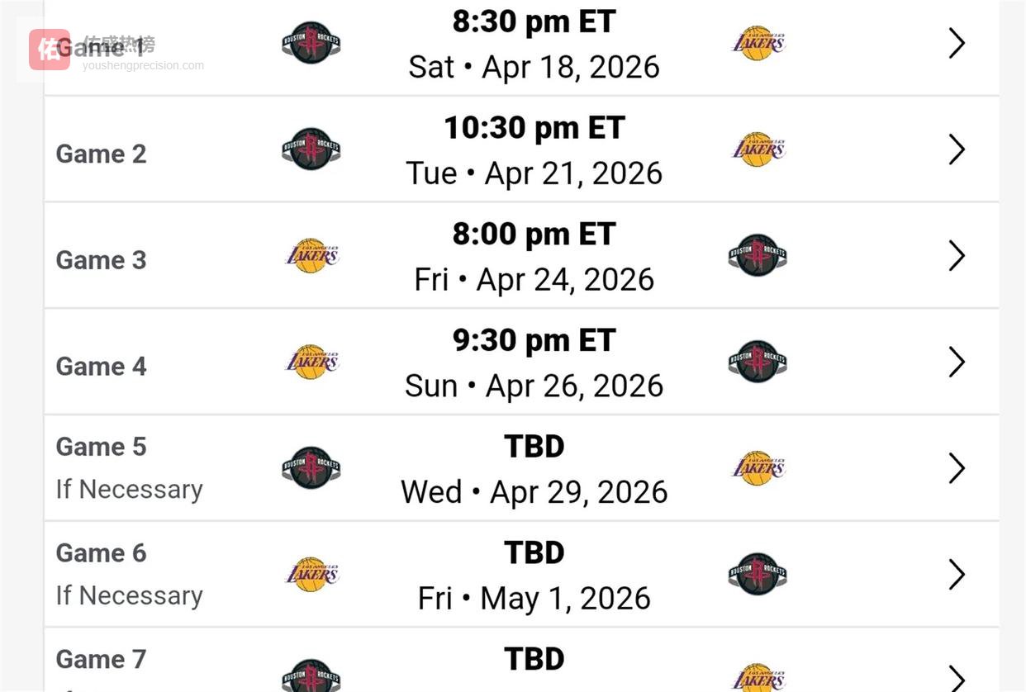Open Game 4 chevron arrow
This screenshot has height=692, width=1026.
957,362
